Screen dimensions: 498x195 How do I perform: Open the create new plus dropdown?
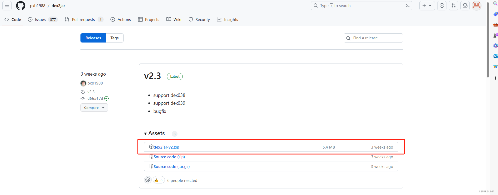point(427,6)
